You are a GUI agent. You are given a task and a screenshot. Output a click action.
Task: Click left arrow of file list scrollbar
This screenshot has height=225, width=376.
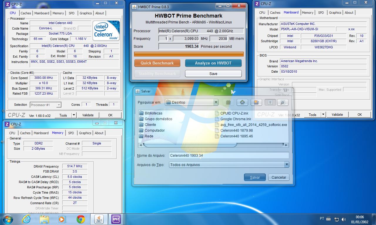[x=141, y=145]
